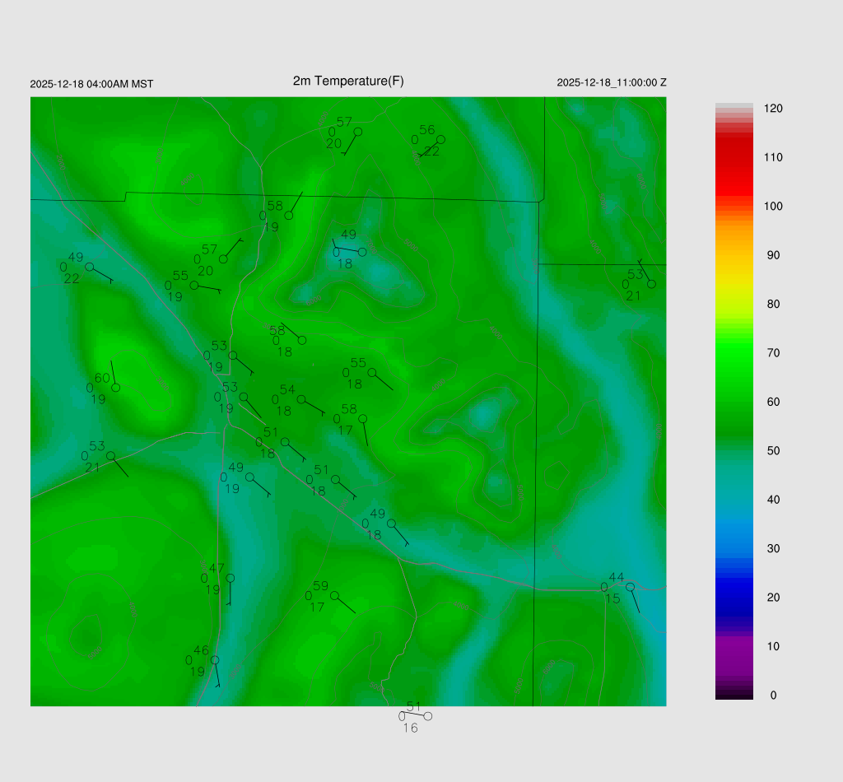
Task: Select the station marker reading 56 over 22
Action: pyautogui.click(x=440, y=139)
